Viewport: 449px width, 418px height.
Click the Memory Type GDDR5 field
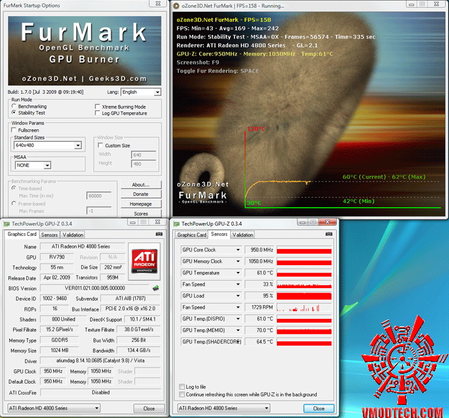pos(60,340)
